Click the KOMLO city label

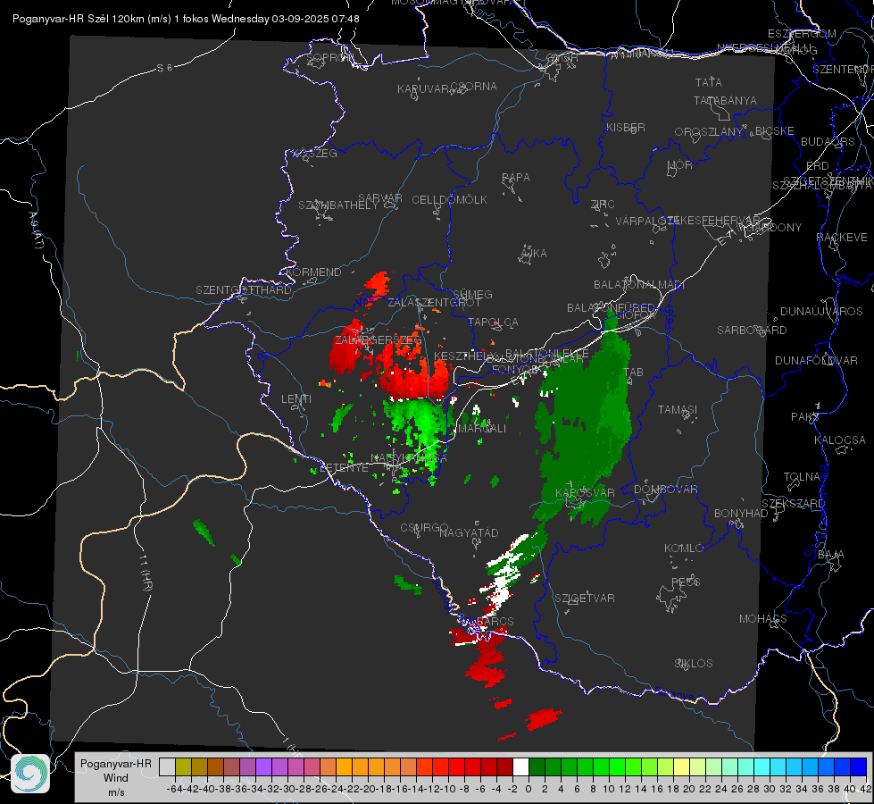pos(684,549)
